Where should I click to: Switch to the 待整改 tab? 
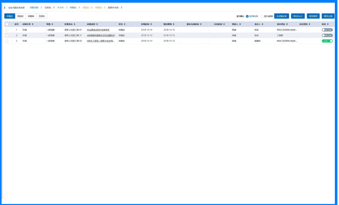point(10,16)
